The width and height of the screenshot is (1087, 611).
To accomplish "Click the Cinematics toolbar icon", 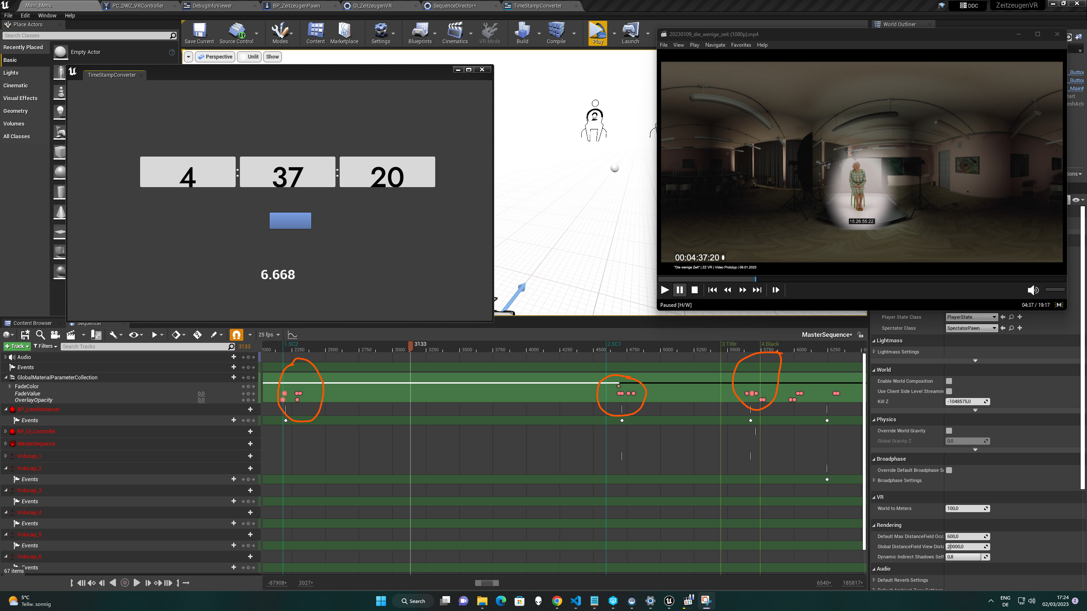I will point(455,33).
